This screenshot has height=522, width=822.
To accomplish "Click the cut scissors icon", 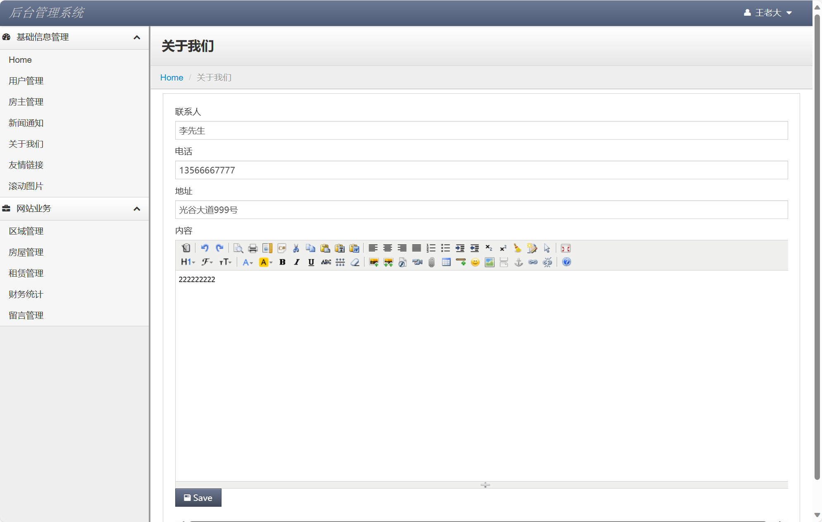I will 296,248.
